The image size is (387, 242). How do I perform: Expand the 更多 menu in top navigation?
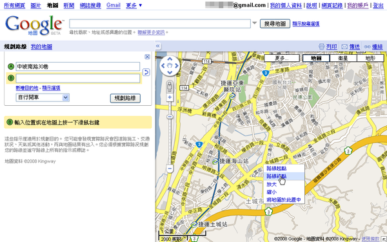pos(134,5)
